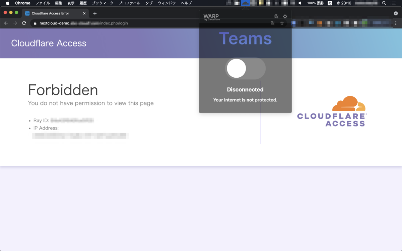Viewport: 402px width, 251px height.
Task: Open Chrome three-dot menu
Action: tap(396, 23)
